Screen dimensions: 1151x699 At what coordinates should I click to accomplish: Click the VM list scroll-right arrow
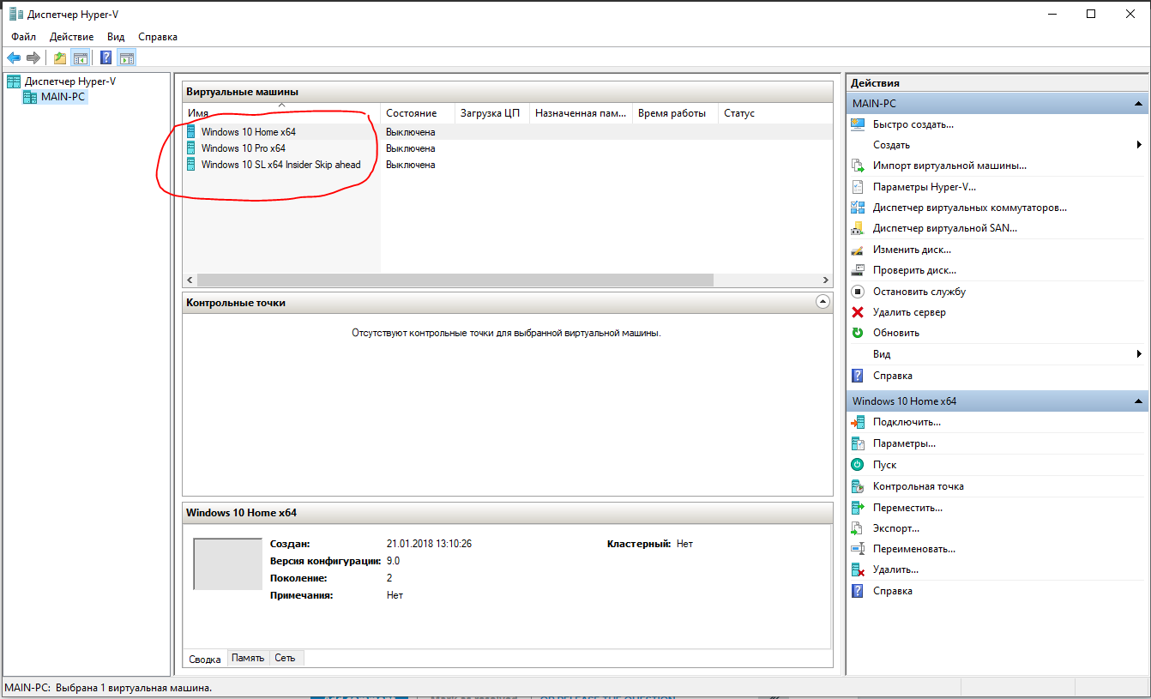pos(826,280)
